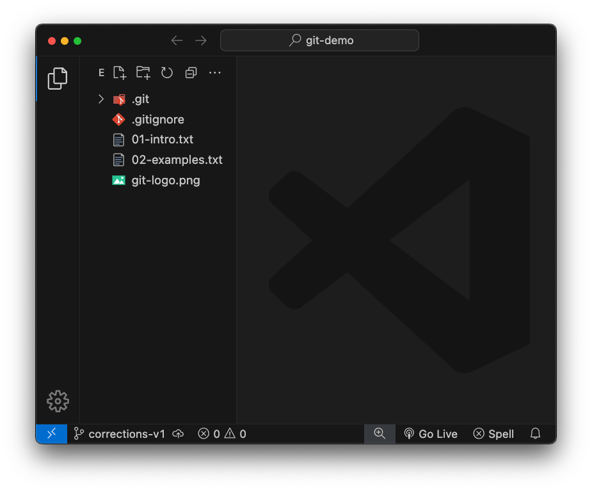Refresh the explorer file list
Viewport: 592px width, 491px height.
click(x=167, y=72)
